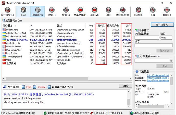This screenshot has height=115, width=176.
Task: Click the New Server (新服务器) panel icon
Action: point(137,30)
